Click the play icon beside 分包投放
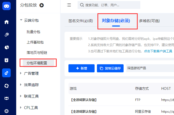 [x=42, y=5]
